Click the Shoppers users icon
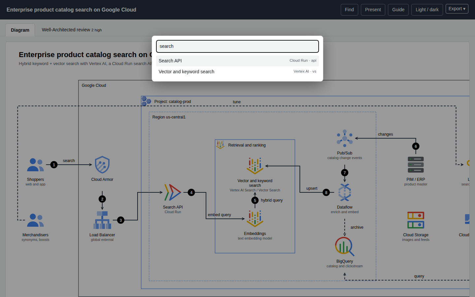The width and height of the screenshot is (475, 297). tap(36, 165)
